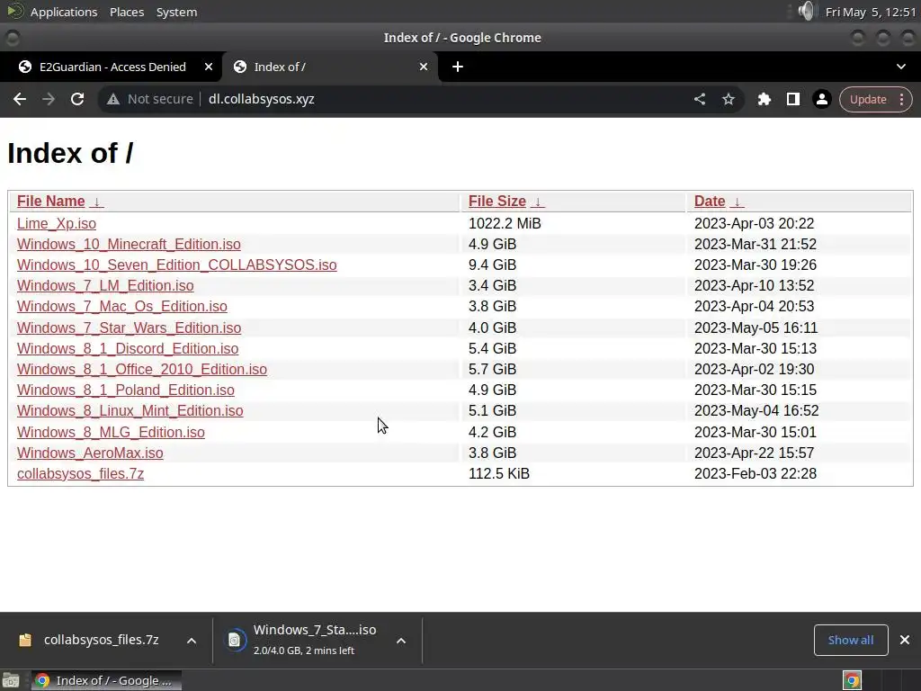Go back to the previous page
The width and height of the screenshot is (921, 691).
pos(20,99)
